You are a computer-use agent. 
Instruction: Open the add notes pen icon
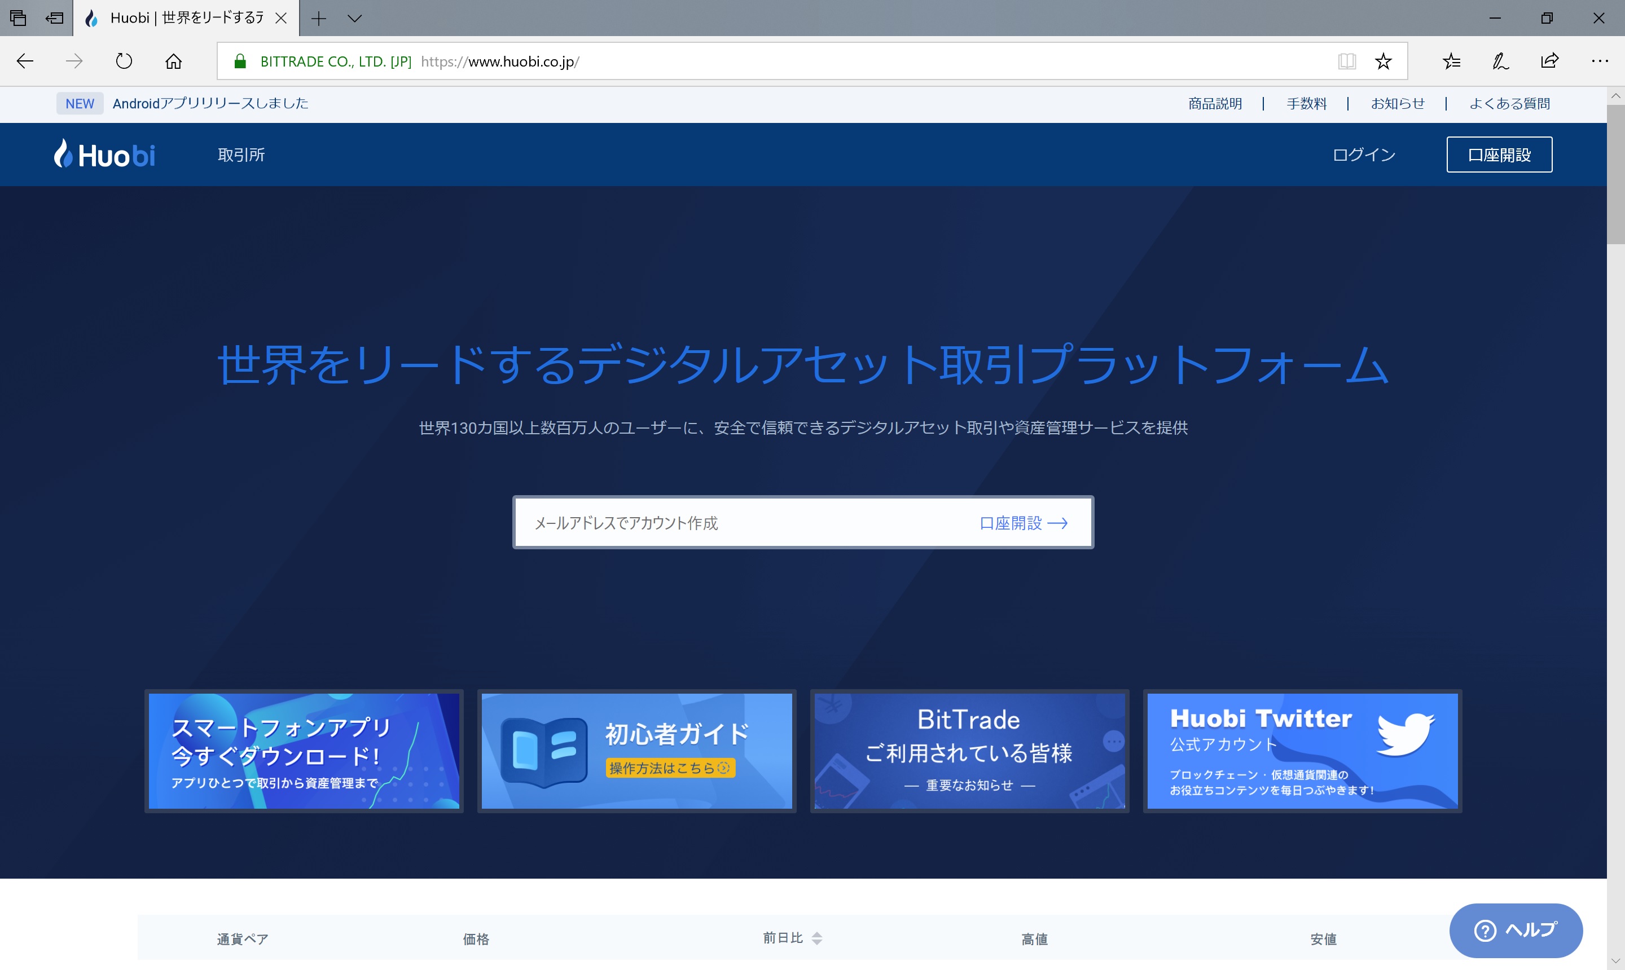(x=1500, y=61)
